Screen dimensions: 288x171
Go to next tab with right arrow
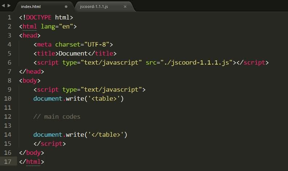tap(9, 6)
